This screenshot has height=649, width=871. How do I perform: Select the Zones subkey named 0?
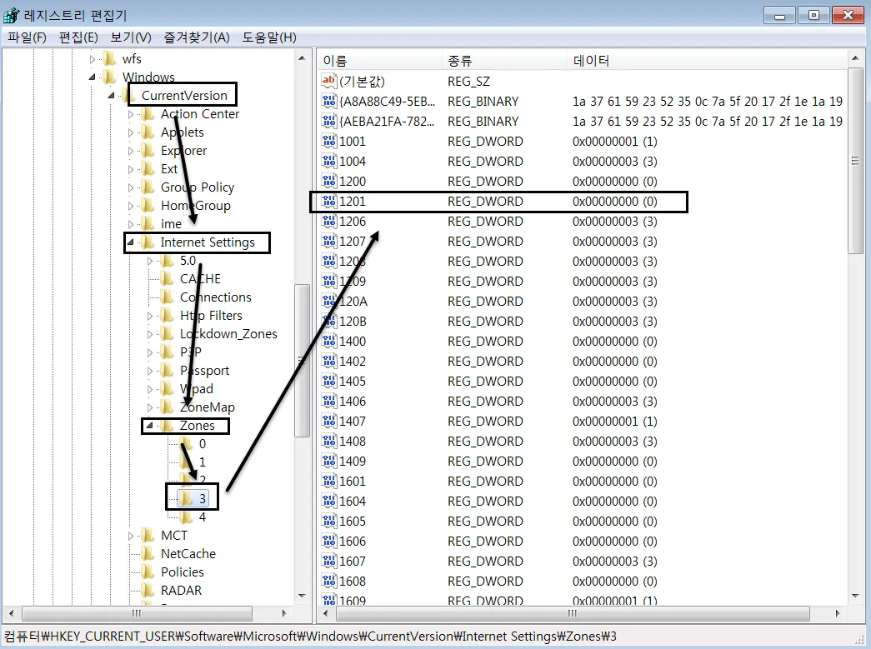click(x=203, y=443)
